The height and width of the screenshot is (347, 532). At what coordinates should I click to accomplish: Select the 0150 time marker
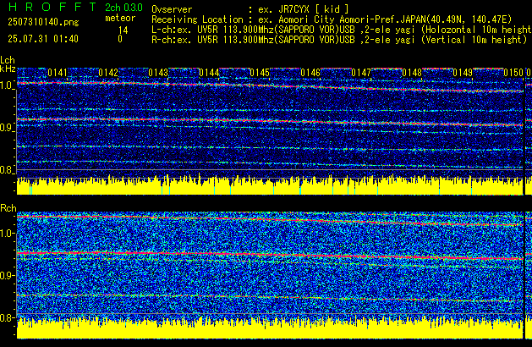point(513,73)
